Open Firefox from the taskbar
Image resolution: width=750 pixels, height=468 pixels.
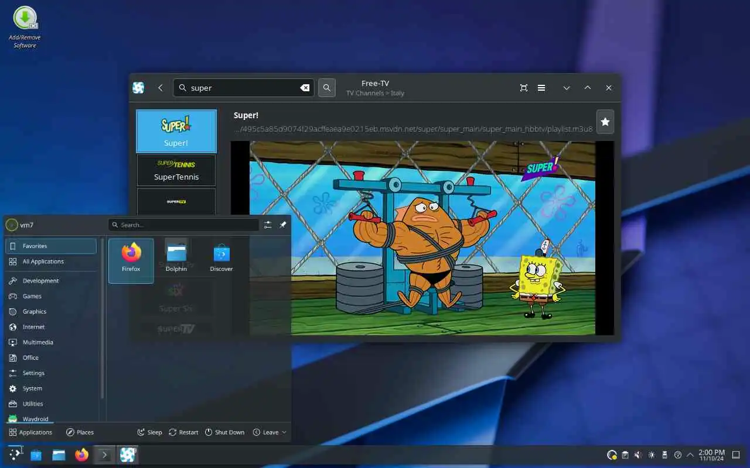[x=81, y=455]
